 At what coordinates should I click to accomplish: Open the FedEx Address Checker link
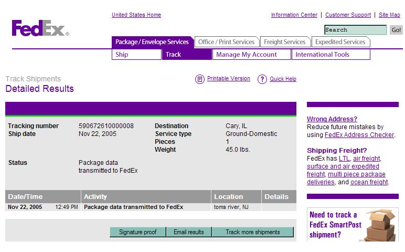click(359, 135)
